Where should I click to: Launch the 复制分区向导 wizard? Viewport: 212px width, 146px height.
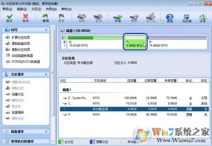pyautogui.click(x=18, y=49)
